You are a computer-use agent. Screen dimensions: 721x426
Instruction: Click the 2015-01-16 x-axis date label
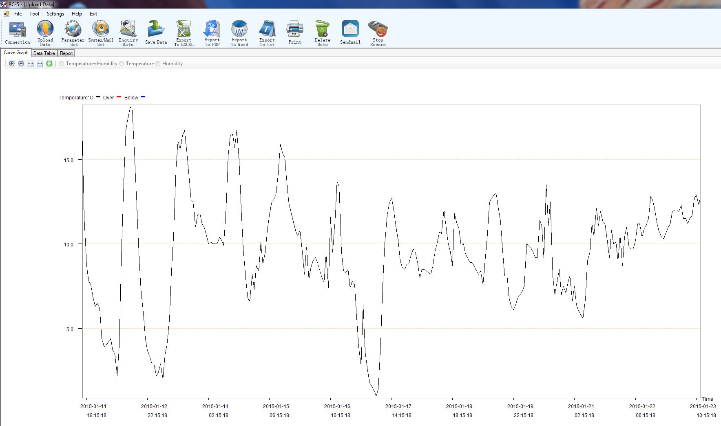tap(337, 406)
